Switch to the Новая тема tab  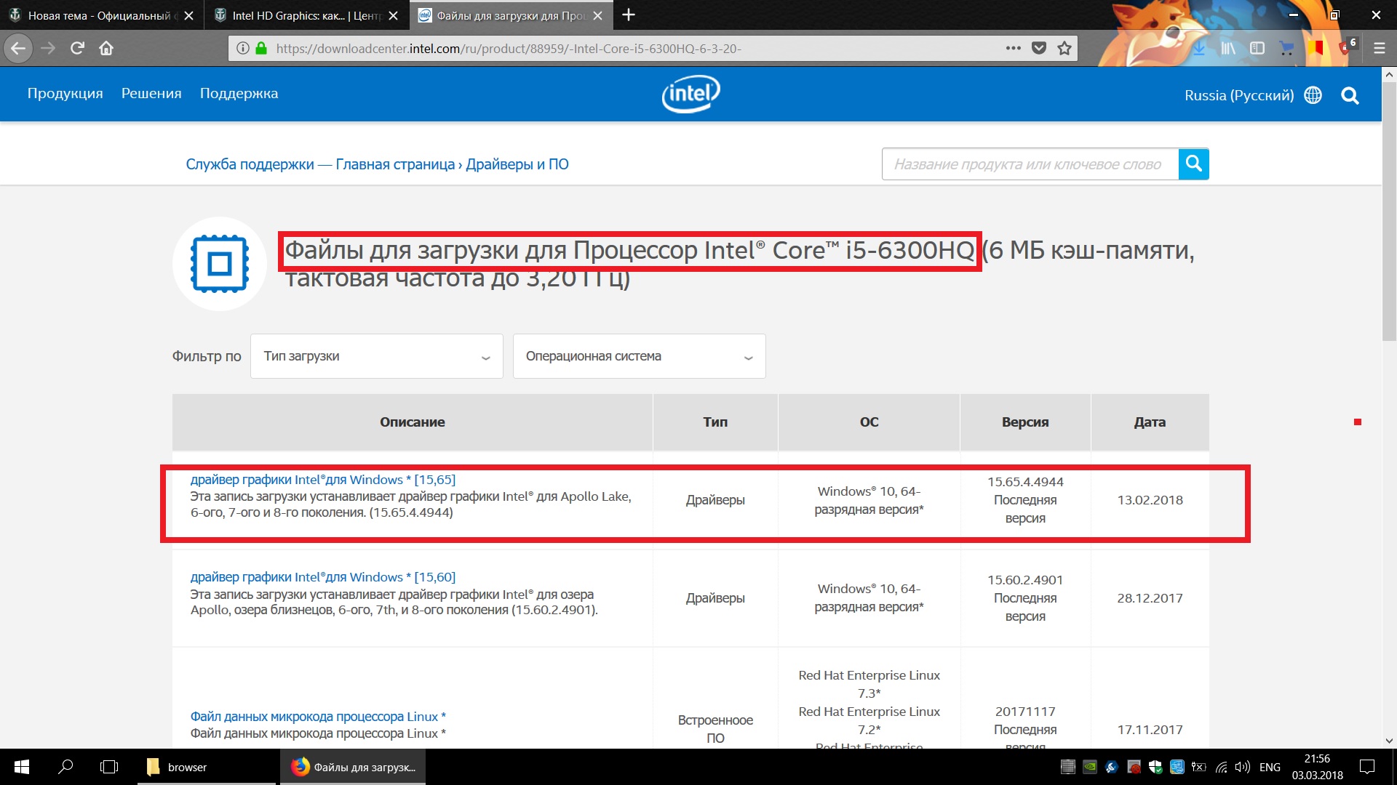click(x=100, y=15)
